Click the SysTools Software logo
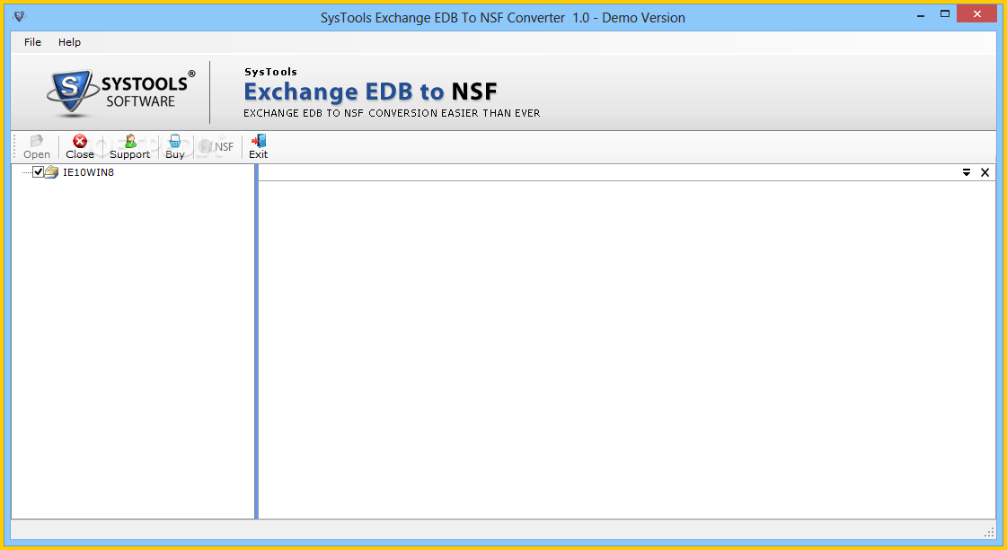This screenshot has width=1007, height=550. [x=120, y=92]
